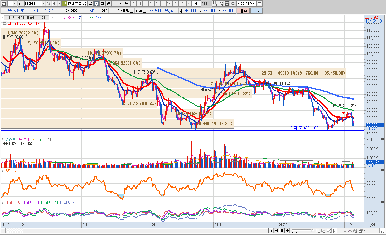Toggle the 거래량 volume indicator checkbox
The height and width of the screenshot is (235, 386).
3,139
